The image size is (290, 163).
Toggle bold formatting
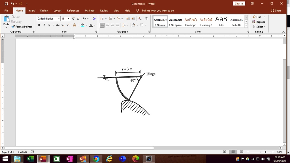39,25
